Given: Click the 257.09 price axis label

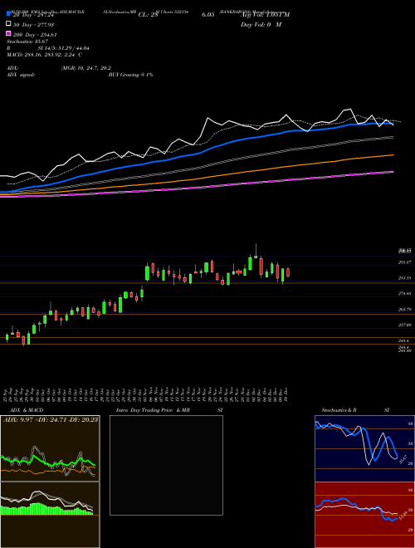Looking at the screenshot, I should (x=405, y=325).
